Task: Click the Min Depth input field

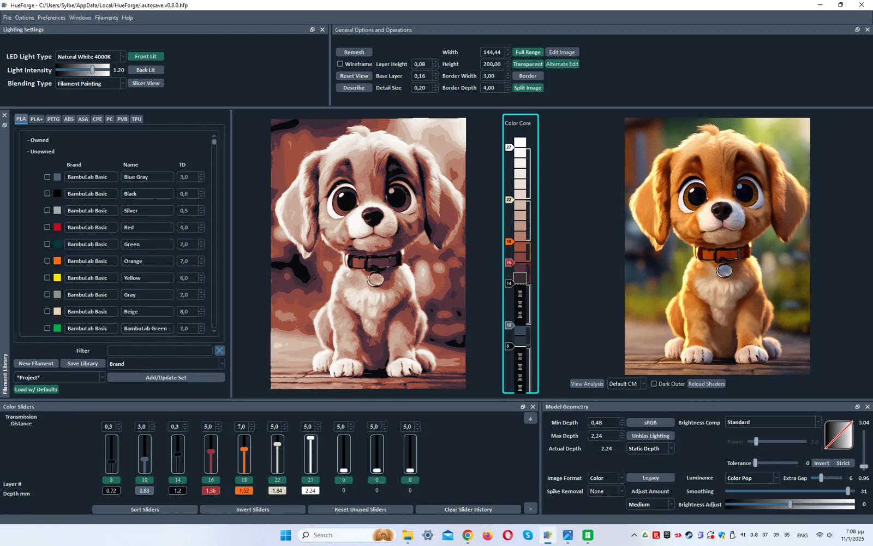Action: 603,423
